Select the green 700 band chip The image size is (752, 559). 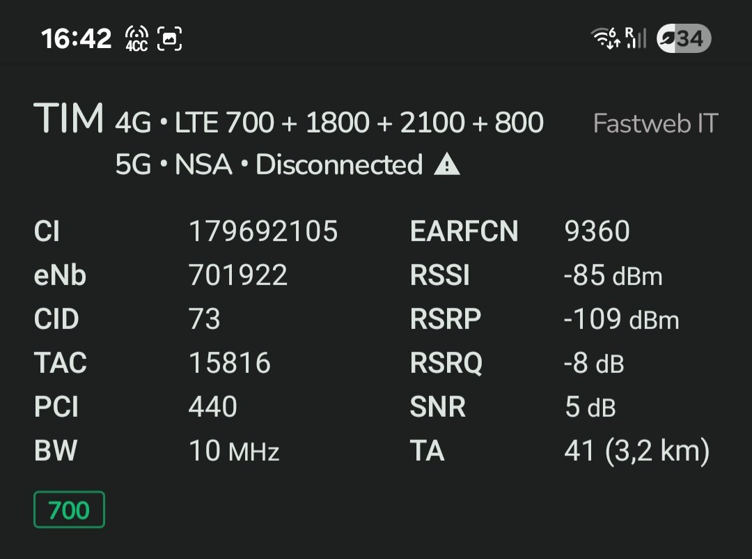tap(69, 510)
